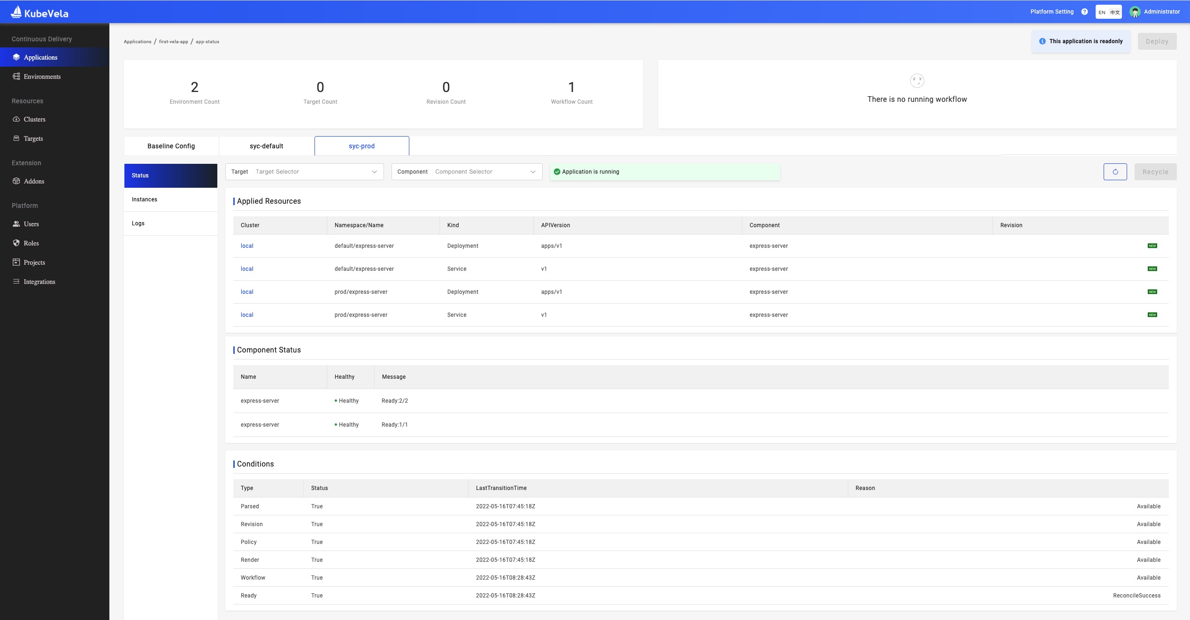Open the Baseline Config tab

[x=171, y=146]
